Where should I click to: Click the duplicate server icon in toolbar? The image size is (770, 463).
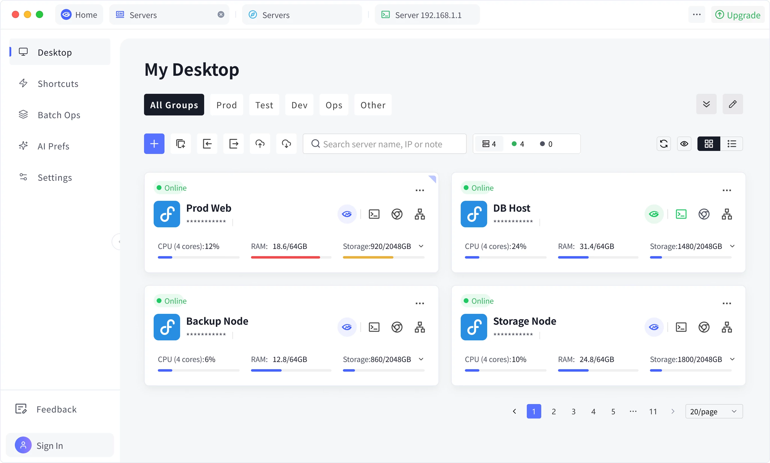click(x=180, y=144)
